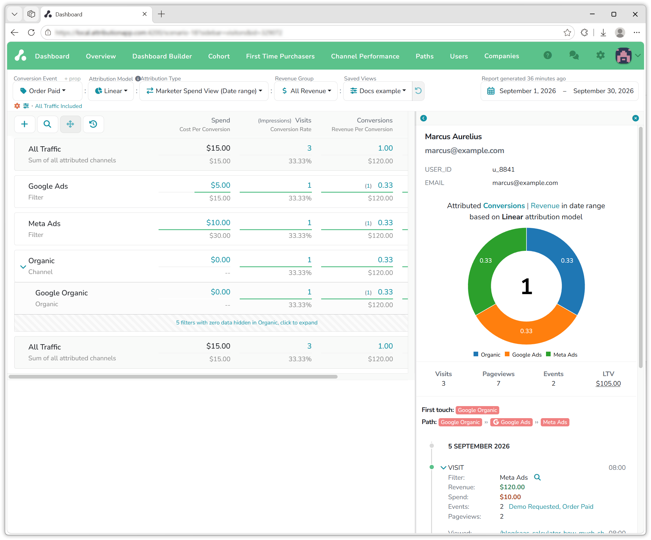Image resolution: width=651 pixels, height=540 pixels.
Task: Click the horizontal table scrollbar
Action: pos(173,376)
